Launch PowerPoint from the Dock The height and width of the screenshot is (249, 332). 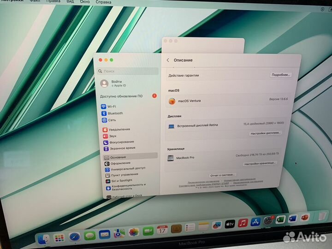(x=305, y=218)
